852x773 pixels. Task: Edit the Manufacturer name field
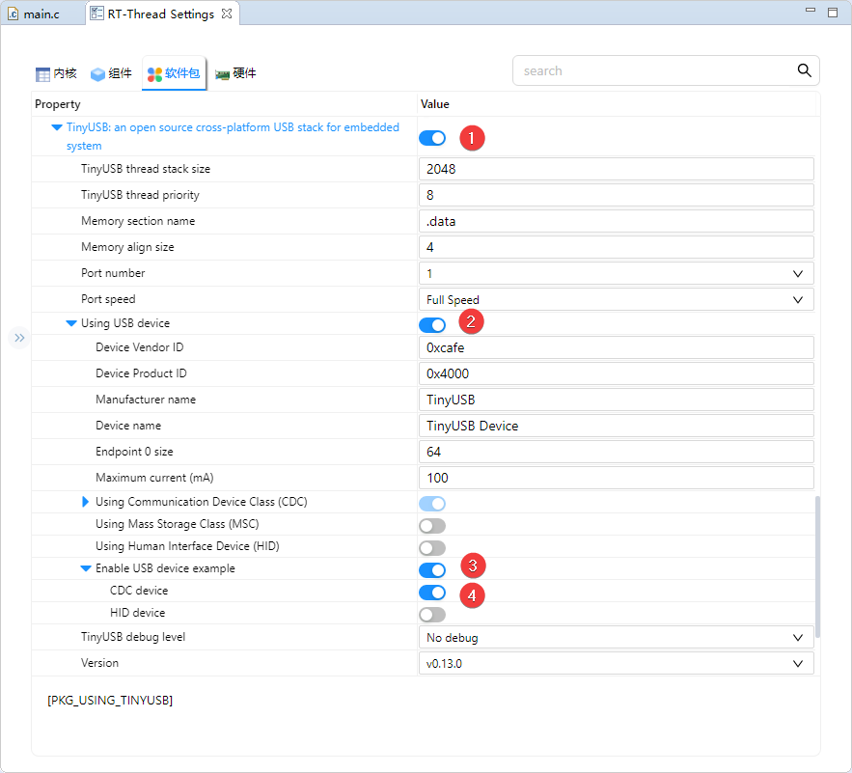(x=617, y=400)
